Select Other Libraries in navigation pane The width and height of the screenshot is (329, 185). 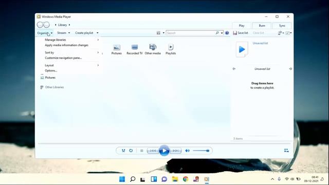tap(52, 87)
